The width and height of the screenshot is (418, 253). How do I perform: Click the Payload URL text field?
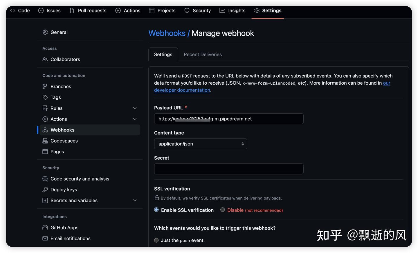pyautogui.click(x=228, y=119)
